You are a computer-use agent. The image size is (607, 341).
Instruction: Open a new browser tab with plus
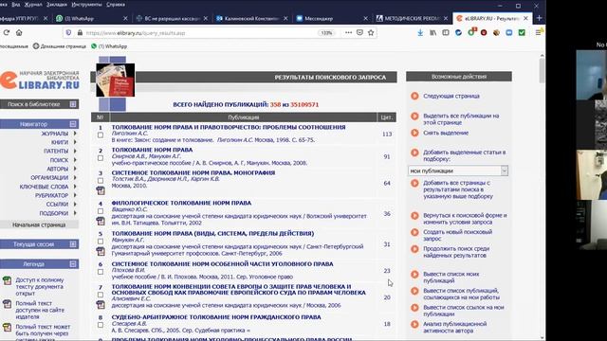[x=539, y=18]
